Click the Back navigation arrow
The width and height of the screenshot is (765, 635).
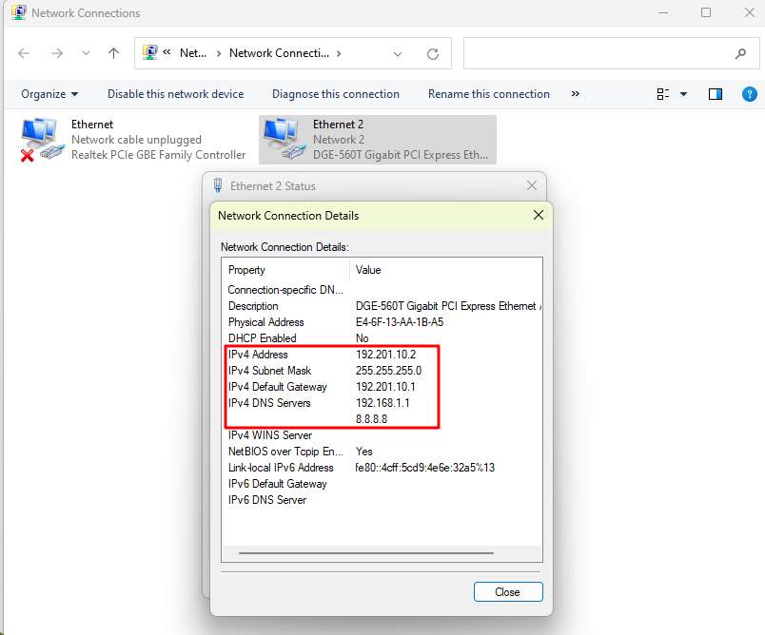click(24, 54)
